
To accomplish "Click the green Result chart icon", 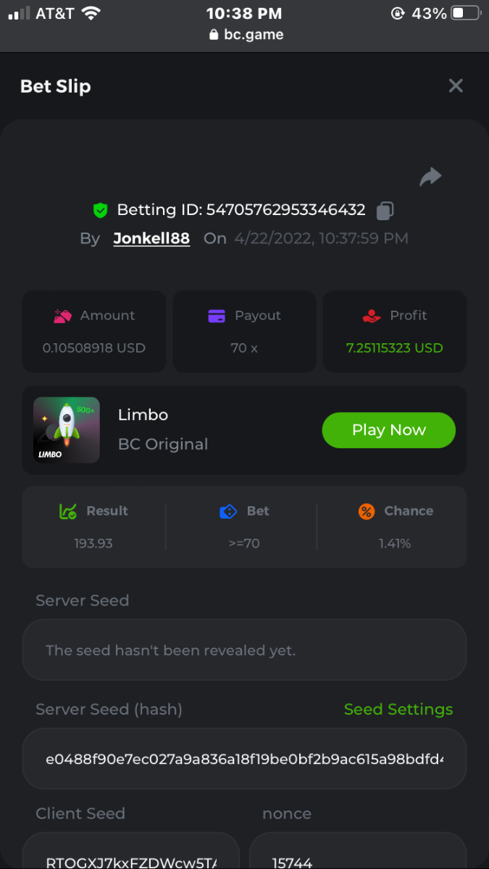I will pos(68,511).
